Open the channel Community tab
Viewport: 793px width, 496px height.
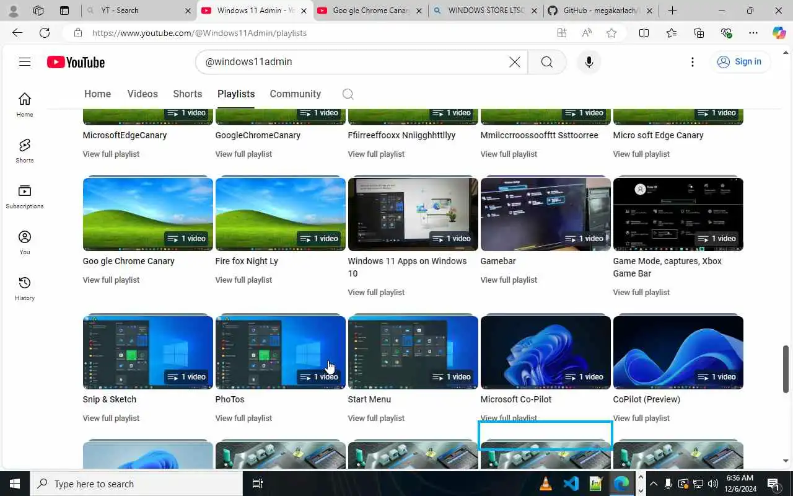pyautogui.click(x=295, y=94)
